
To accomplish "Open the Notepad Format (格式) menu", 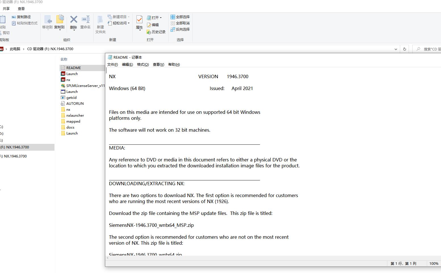I will point(143,65).
